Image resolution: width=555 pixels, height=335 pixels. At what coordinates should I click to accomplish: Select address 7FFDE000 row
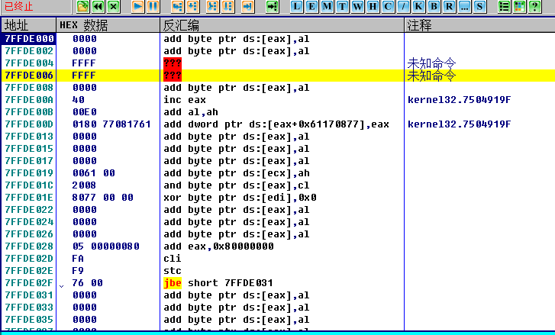click(x=29, y=39)
